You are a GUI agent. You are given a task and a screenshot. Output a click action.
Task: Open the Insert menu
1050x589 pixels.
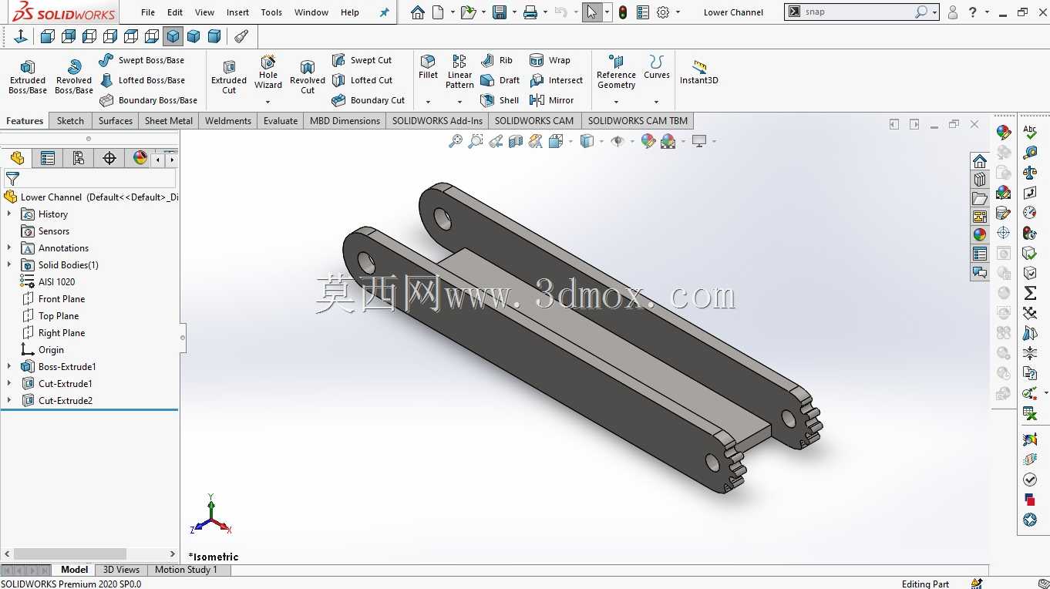(237, 12)
